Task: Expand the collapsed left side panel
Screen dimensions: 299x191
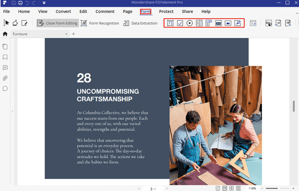Action: click(12, 111)
